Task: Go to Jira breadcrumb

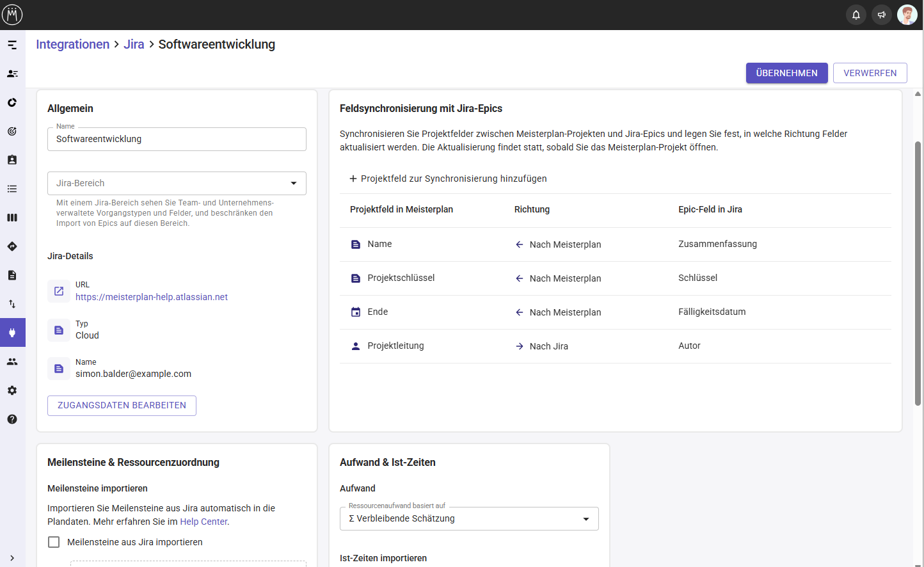Action: [134, 44]
